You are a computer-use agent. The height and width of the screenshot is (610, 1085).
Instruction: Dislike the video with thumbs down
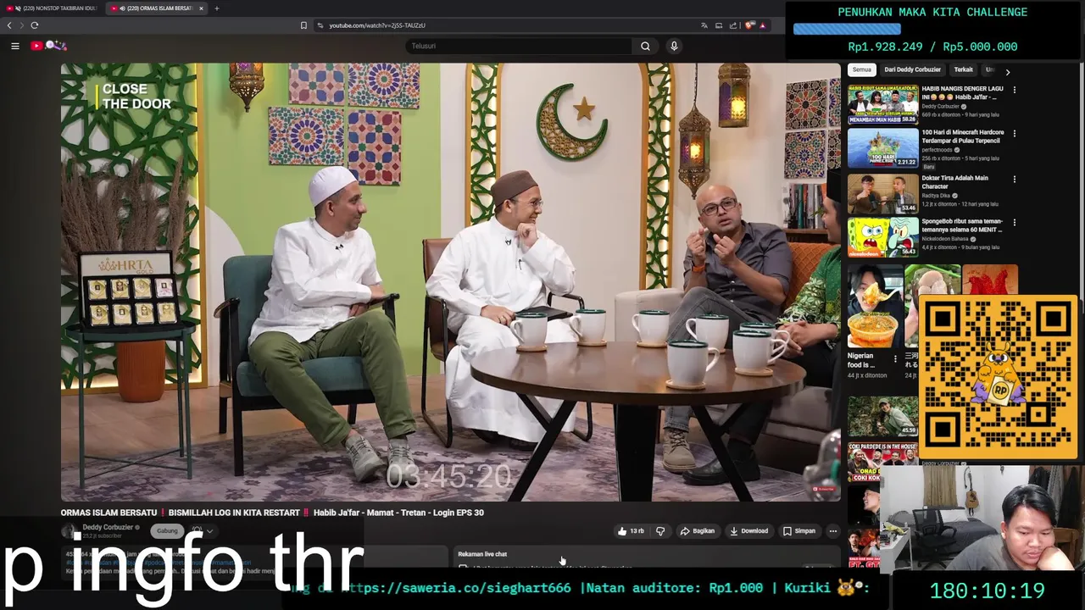point(660,531)
